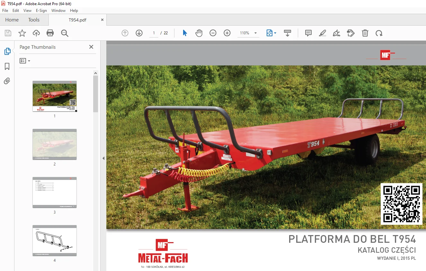
Task: Open the Bookmarks sidebar icon
Action: pos(7,66)
